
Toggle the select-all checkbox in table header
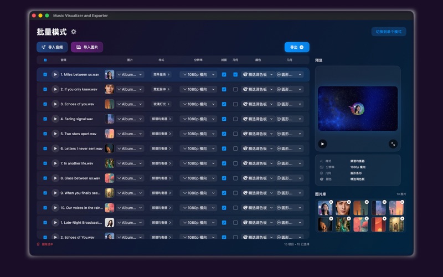click(x=45, y=60)
